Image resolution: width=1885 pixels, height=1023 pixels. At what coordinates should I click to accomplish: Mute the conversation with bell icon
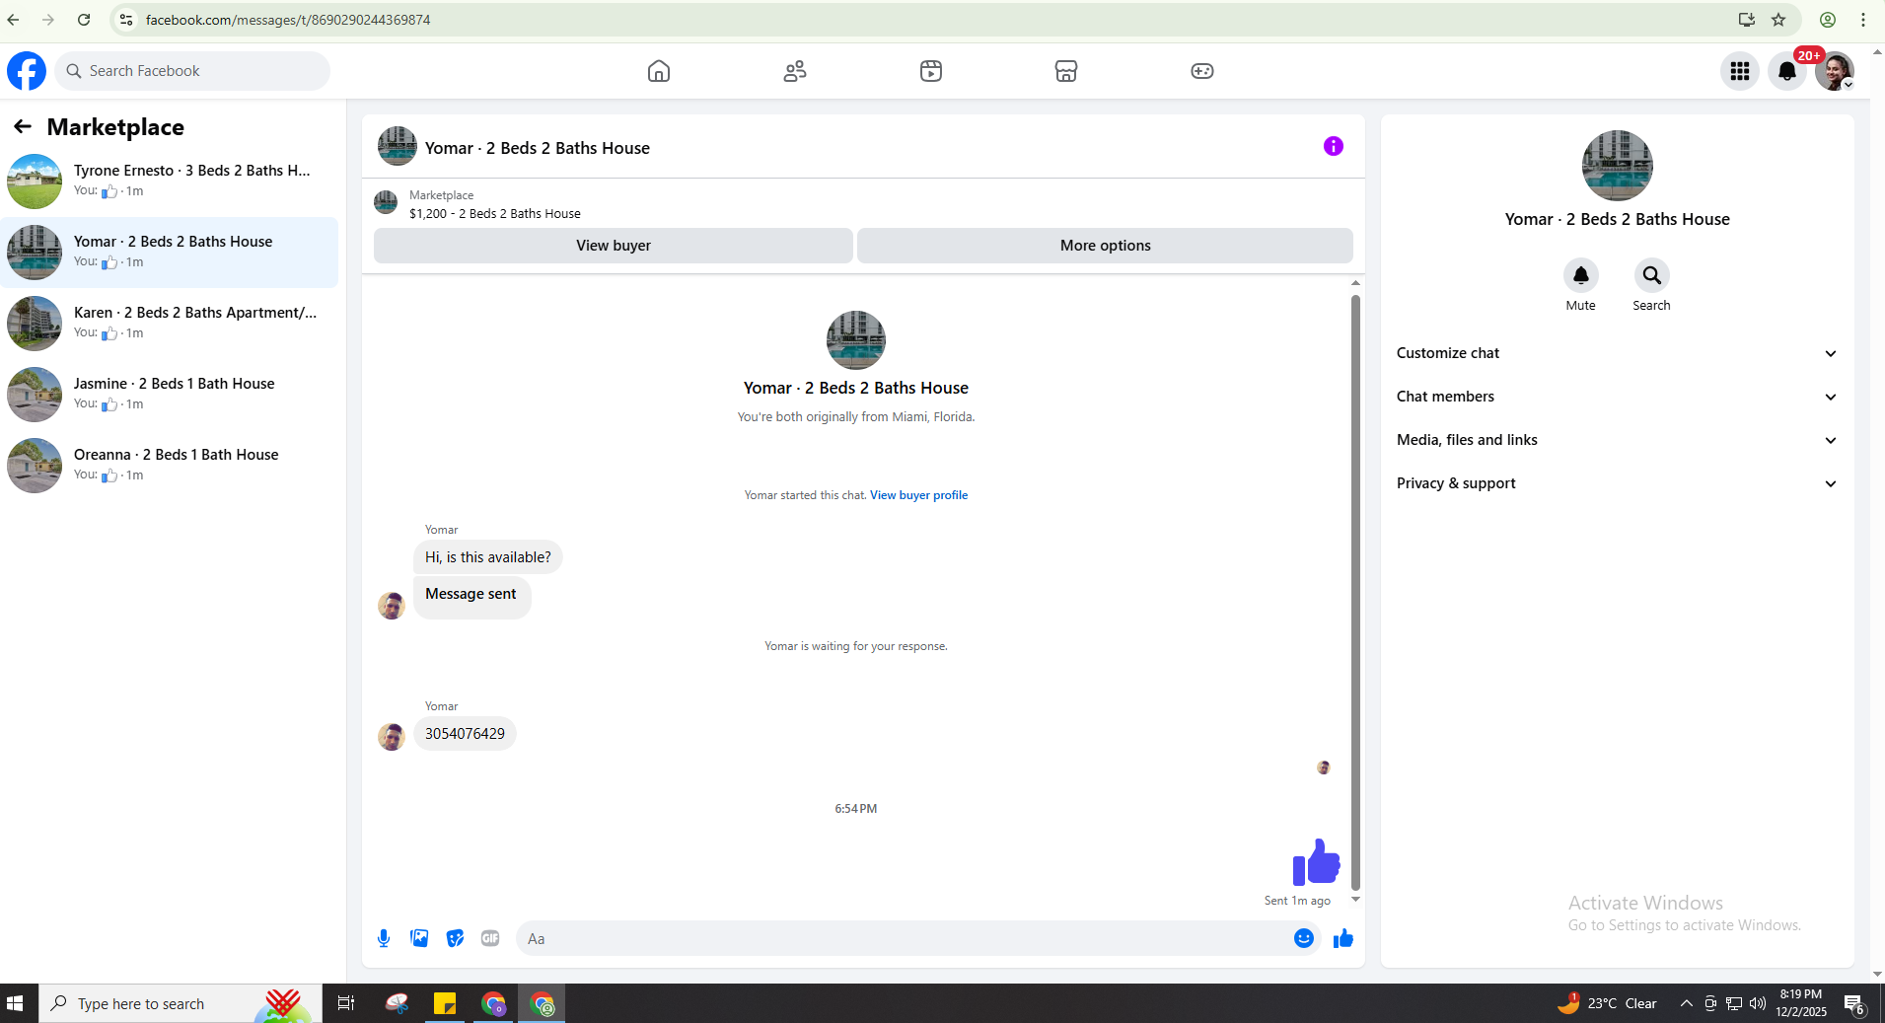(x=1581, y=275)
